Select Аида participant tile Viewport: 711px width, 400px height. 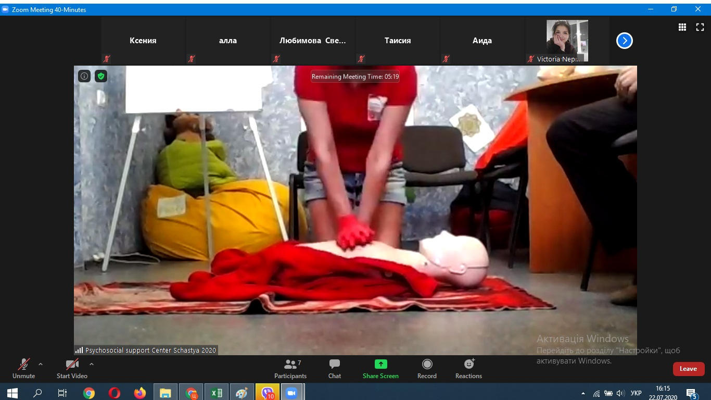[x=483, y=41]
